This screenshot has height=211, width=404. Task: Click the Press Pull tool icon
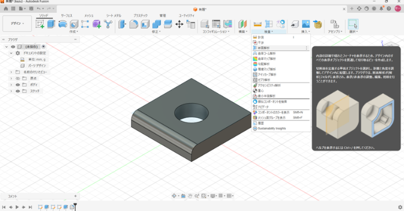[122, 24]
